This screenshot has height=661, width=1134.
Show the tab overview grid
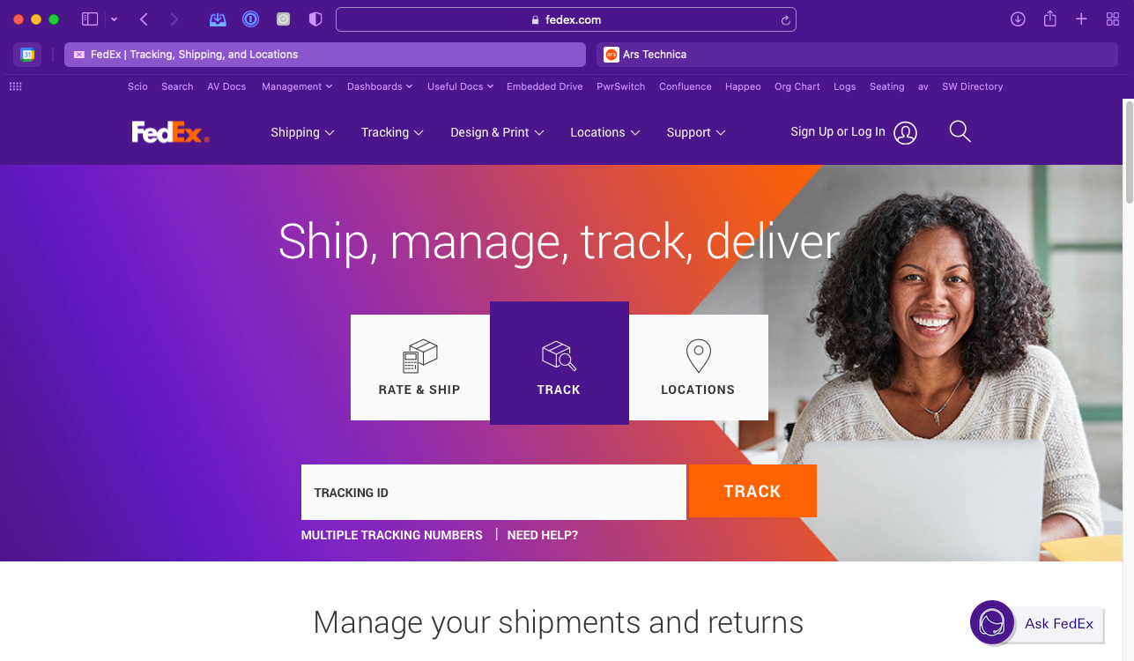pyautogui.click(x=1113, y=19)
